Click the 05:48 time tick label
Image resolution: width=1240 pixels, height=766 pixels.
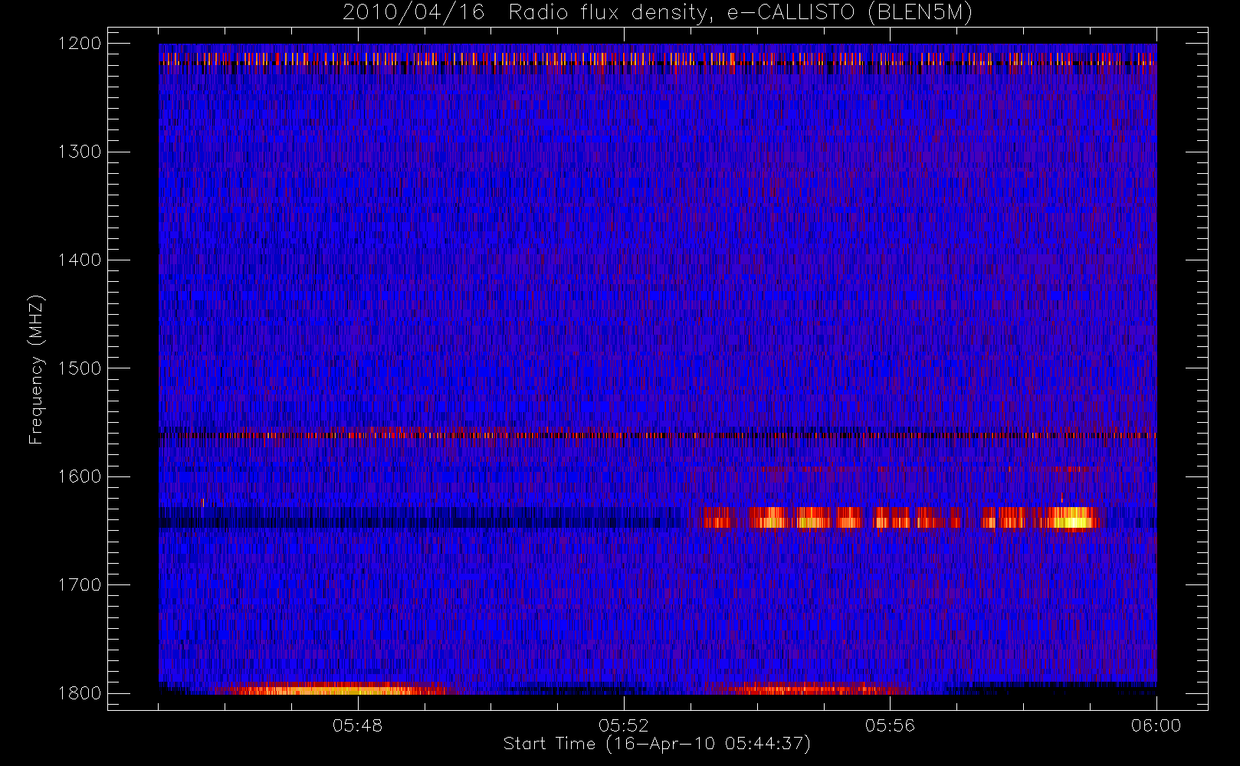point(357,725)
